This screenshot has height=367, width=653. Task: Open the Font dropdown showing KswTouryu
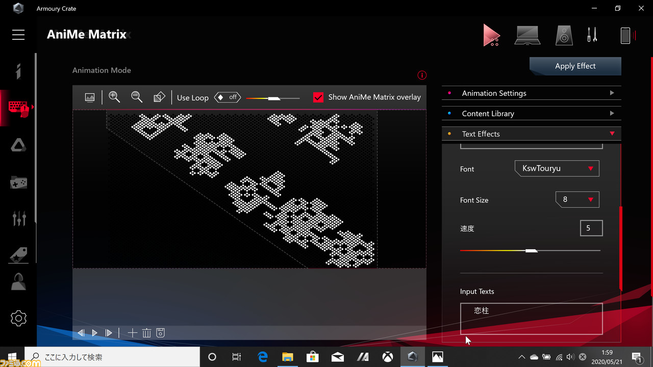click(x=557, y=169)
